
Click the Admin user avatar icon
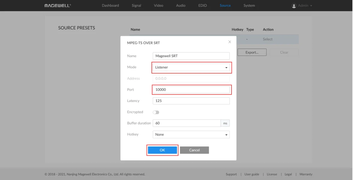294,6
